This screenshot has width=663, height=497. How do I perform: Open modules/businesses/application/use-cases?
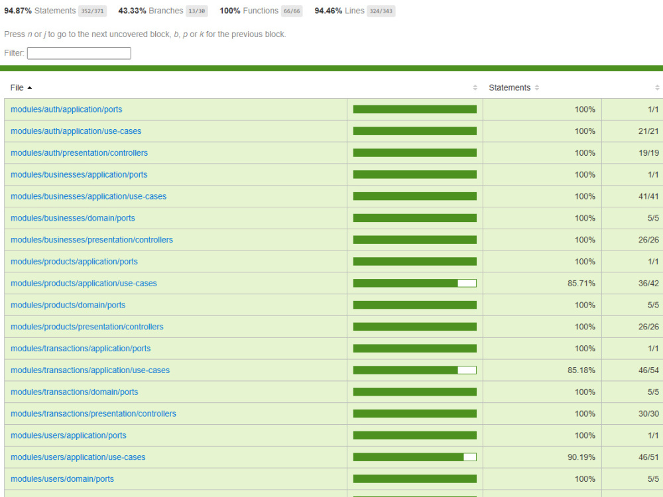[88, 197]
